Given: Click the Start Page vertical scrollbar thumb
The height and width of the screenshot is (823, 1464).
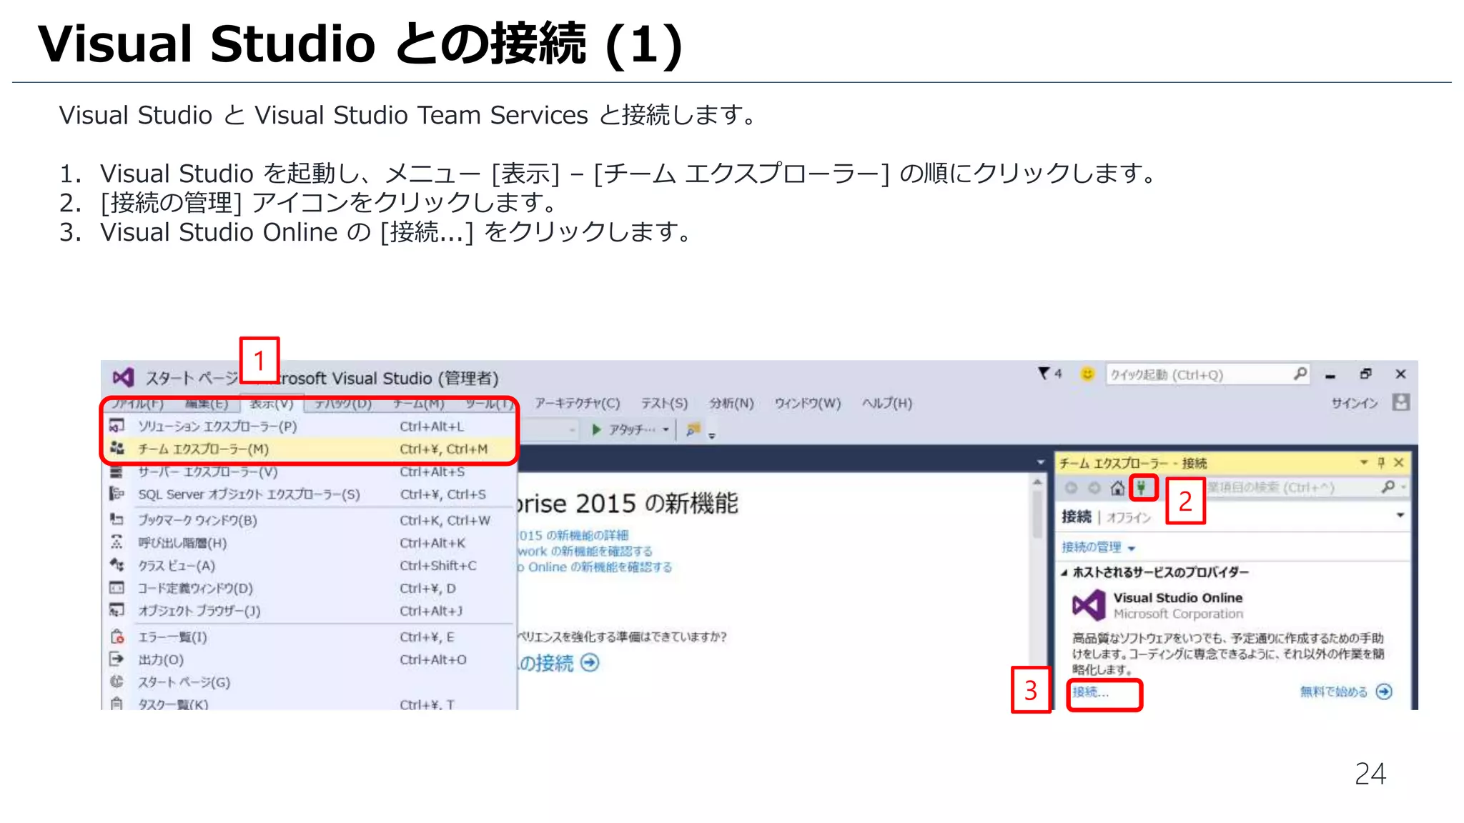Looking at the screenshot, I should [1037, 514].
